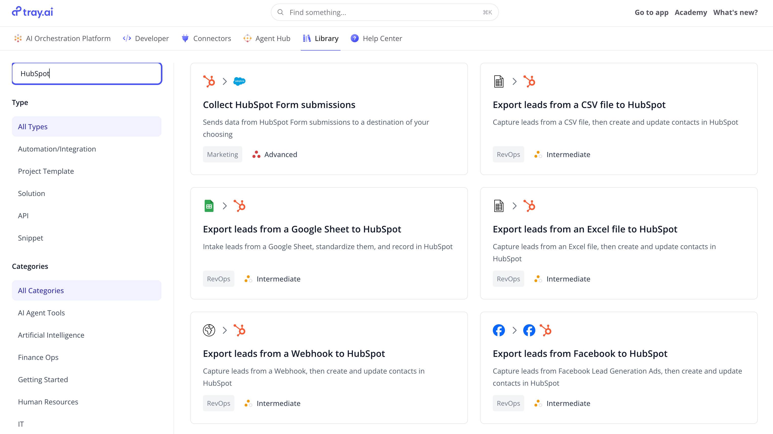Click the Webhook globe icon
The image size is (773, 434).
[209, 330]
